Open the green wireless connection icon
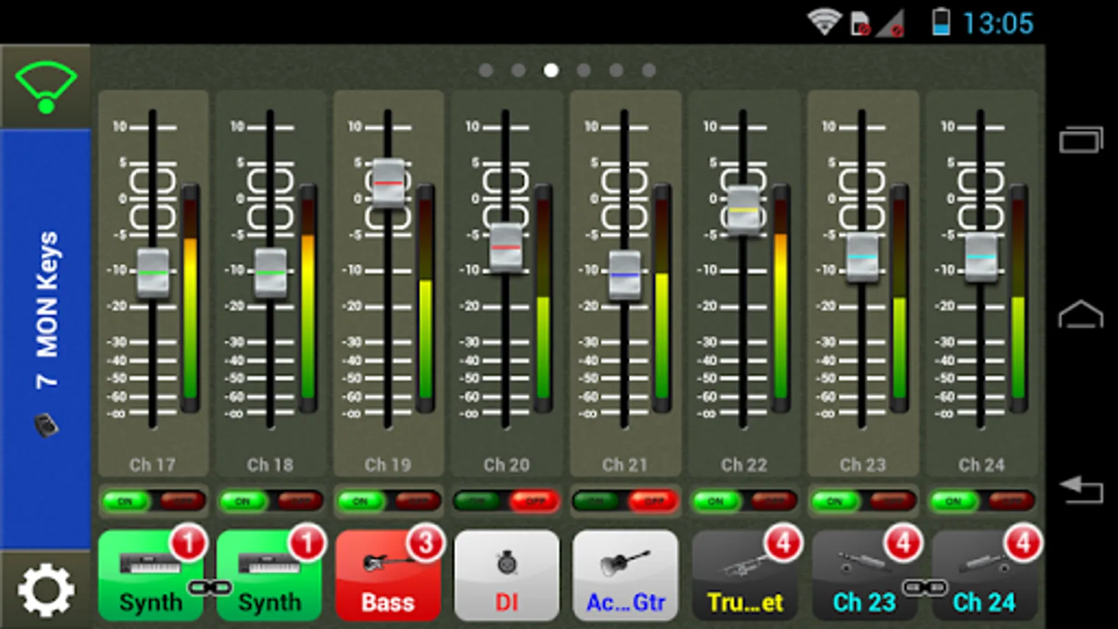Image resolution: width=1118 pixels, height=629 pixels. 46,87
